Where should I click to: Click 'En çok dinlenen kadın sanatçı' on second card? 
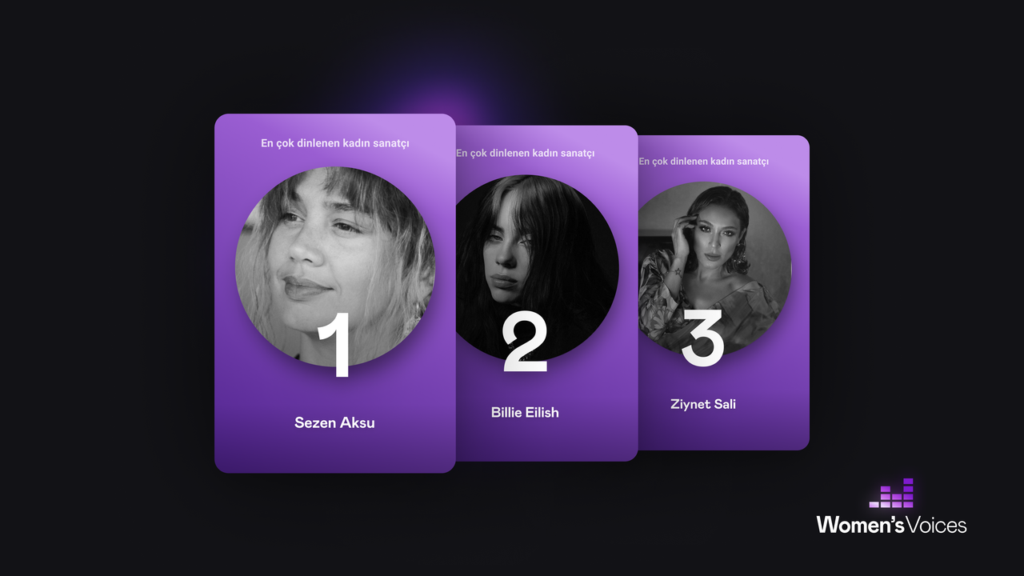pos(526,153)
